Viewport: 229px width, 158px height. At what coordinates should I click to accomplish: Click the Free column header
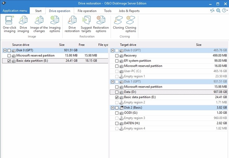(82, 45)
